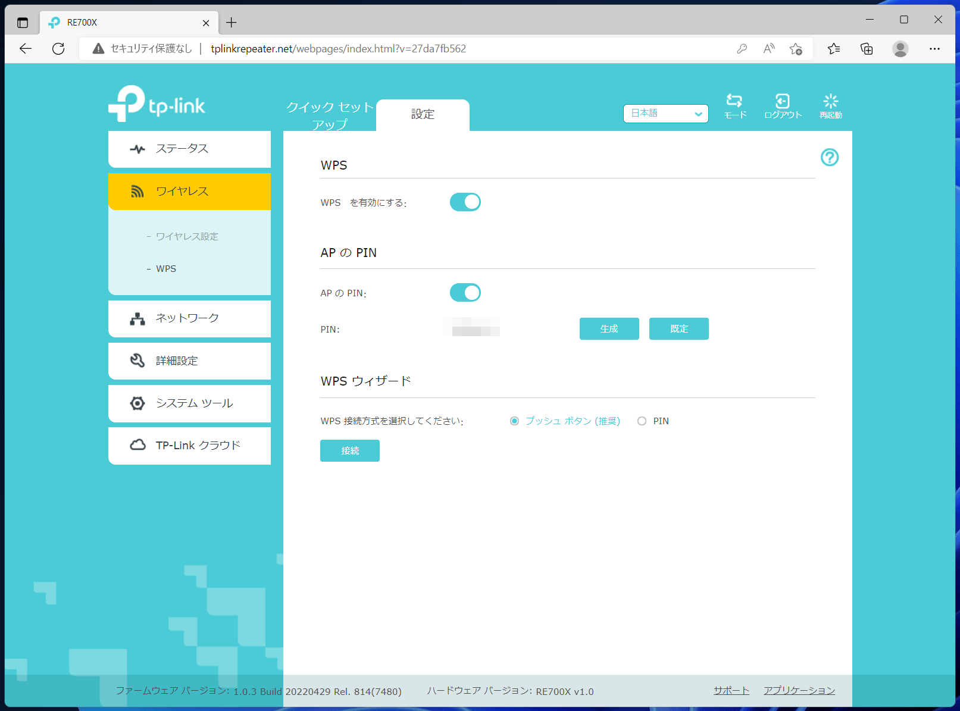Image resolution: width=960 pixels, height=711 pixels.
Task: Open the 詳細設定 section
Action: tap(189, 361)
